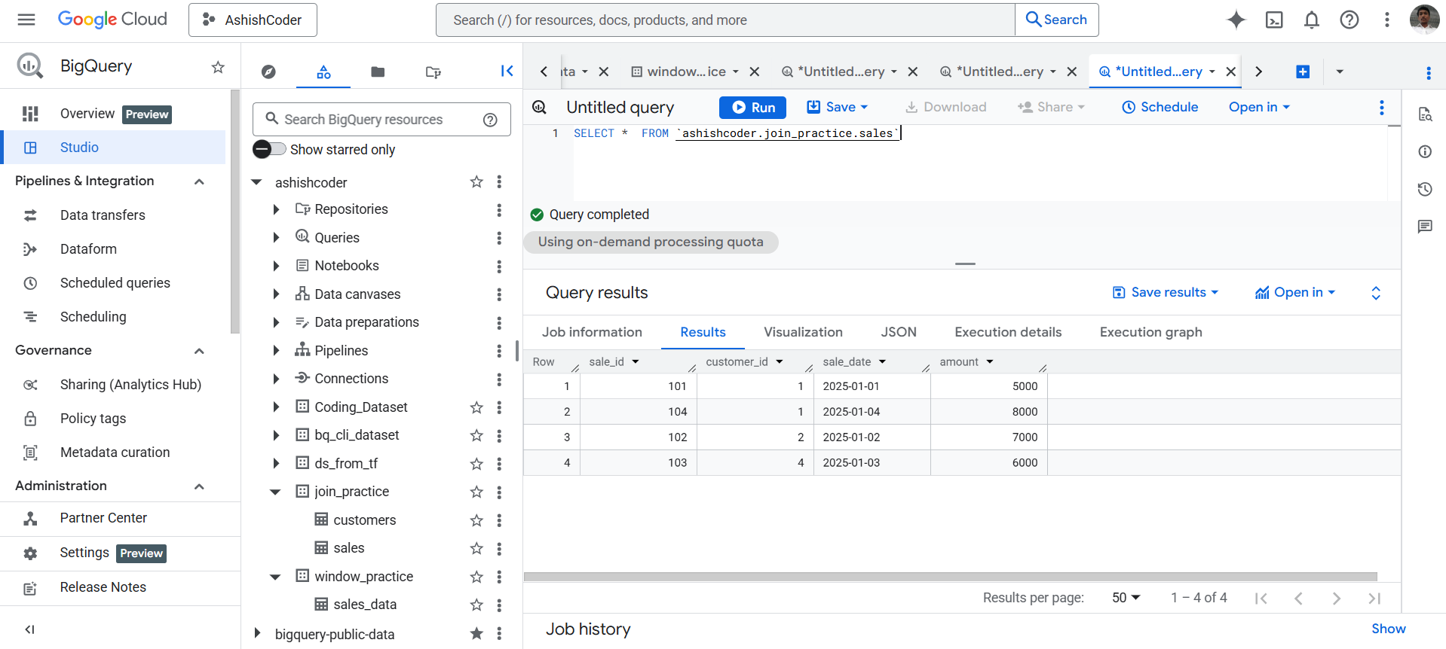Open the Save results dropdown

1166,292
